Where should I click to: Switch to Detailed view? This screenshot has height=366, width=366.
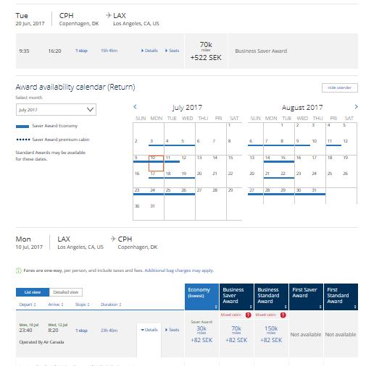[x=66, y=292]
